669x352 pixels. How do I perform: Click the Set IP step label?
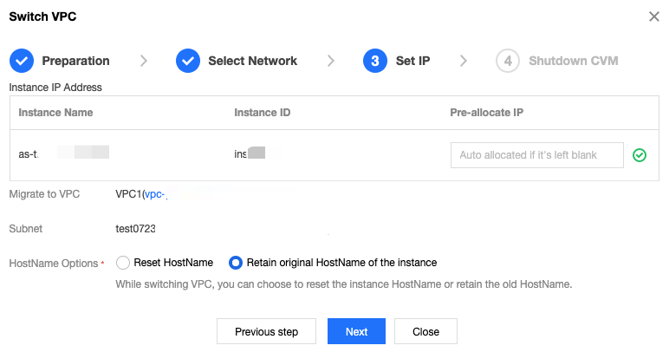click(413, 61)
